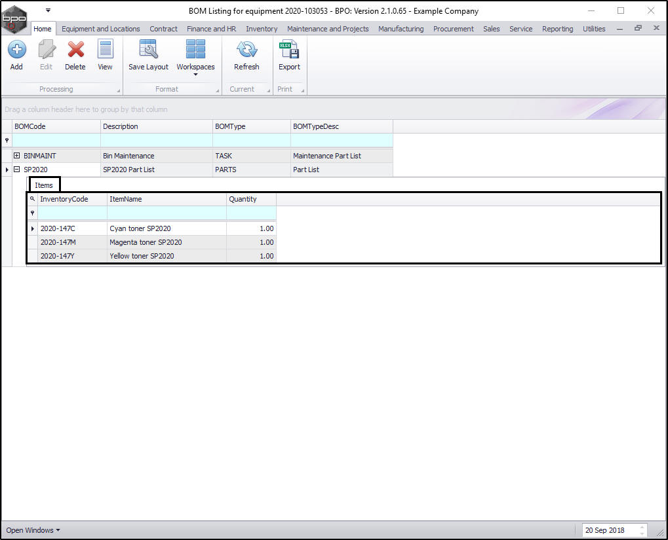The height and width of the screenshot is (540, 668).
Task: Open the Procurement tab
Action: 453,29
